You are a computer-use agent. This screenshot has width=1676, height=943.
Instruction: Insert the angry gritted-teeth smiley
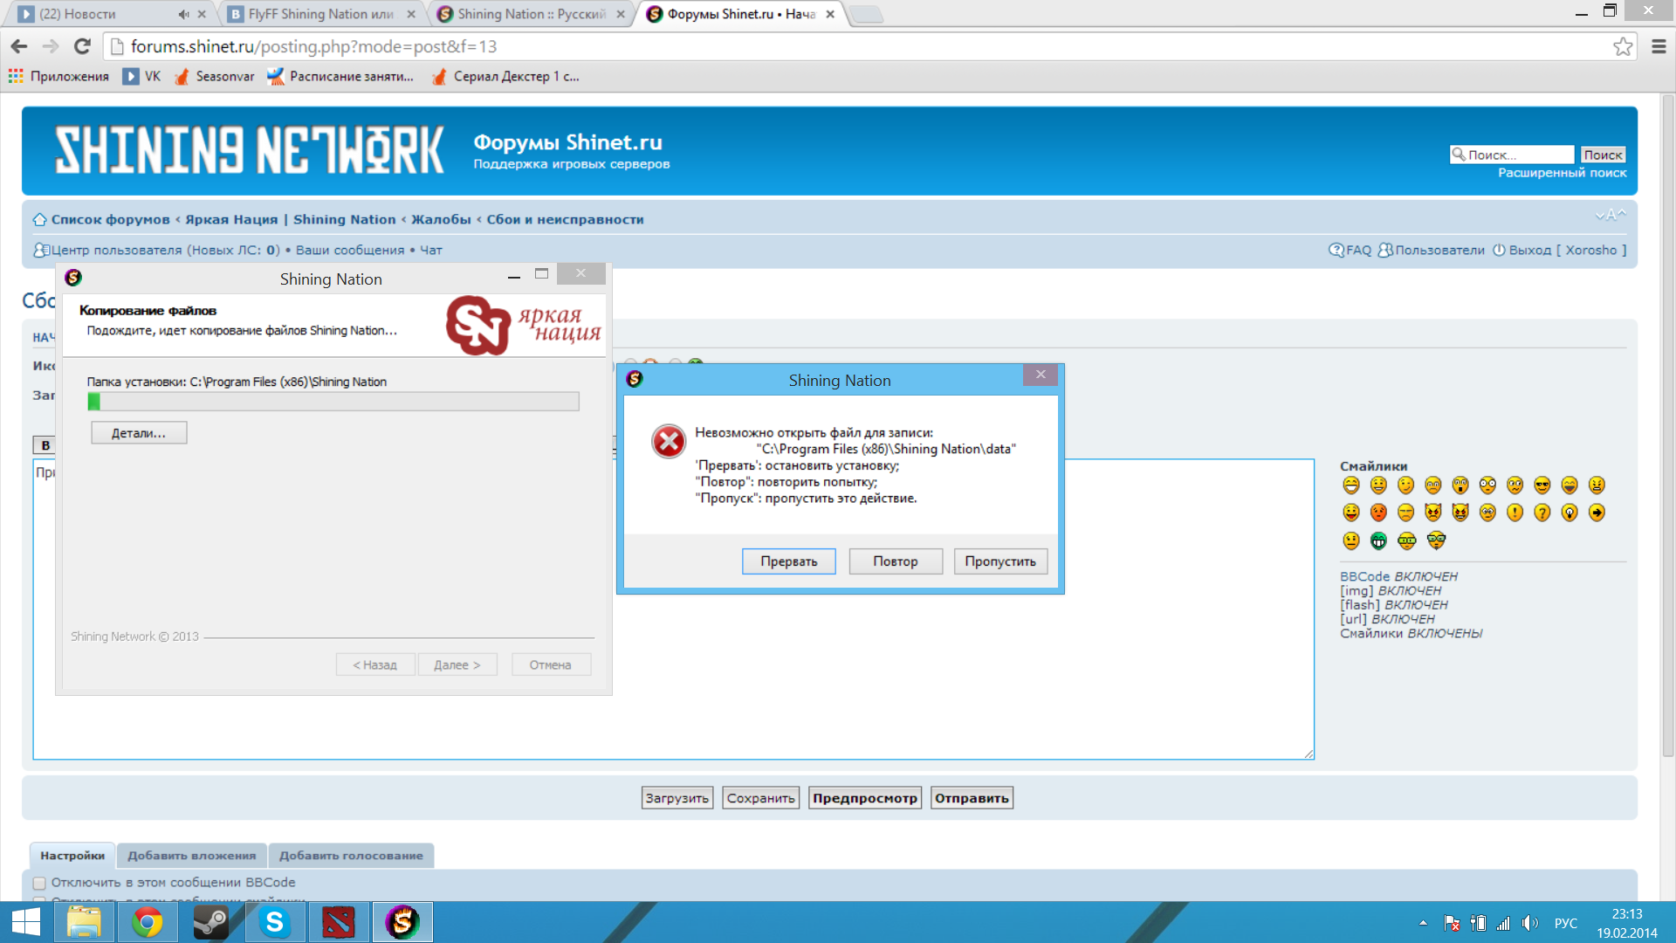(1597, 485)
